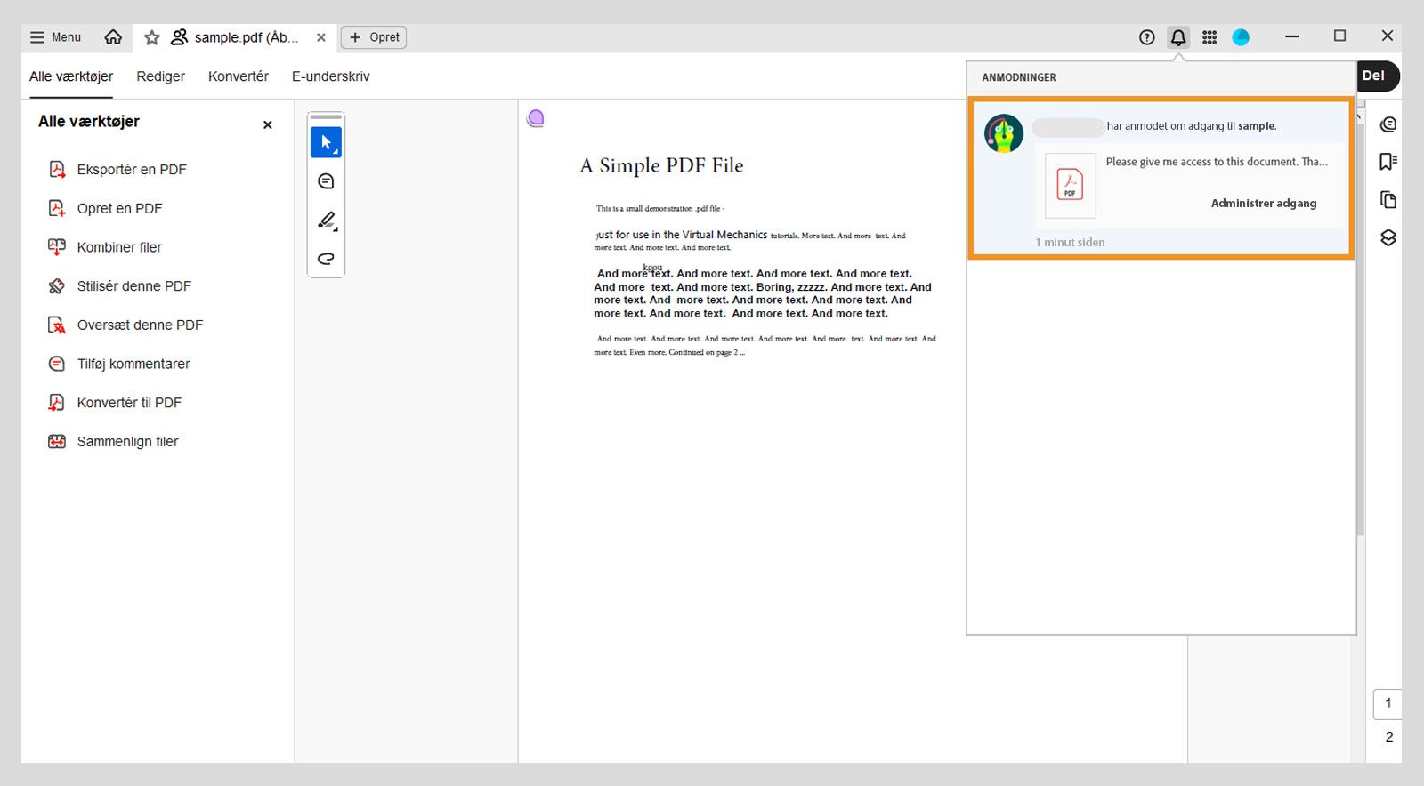
Task: Click the Opret button in tab bar
Action: 374,37
